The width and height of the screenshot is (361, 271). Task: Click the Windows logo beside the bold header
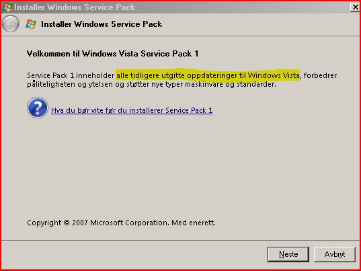[x=31, y=24]
